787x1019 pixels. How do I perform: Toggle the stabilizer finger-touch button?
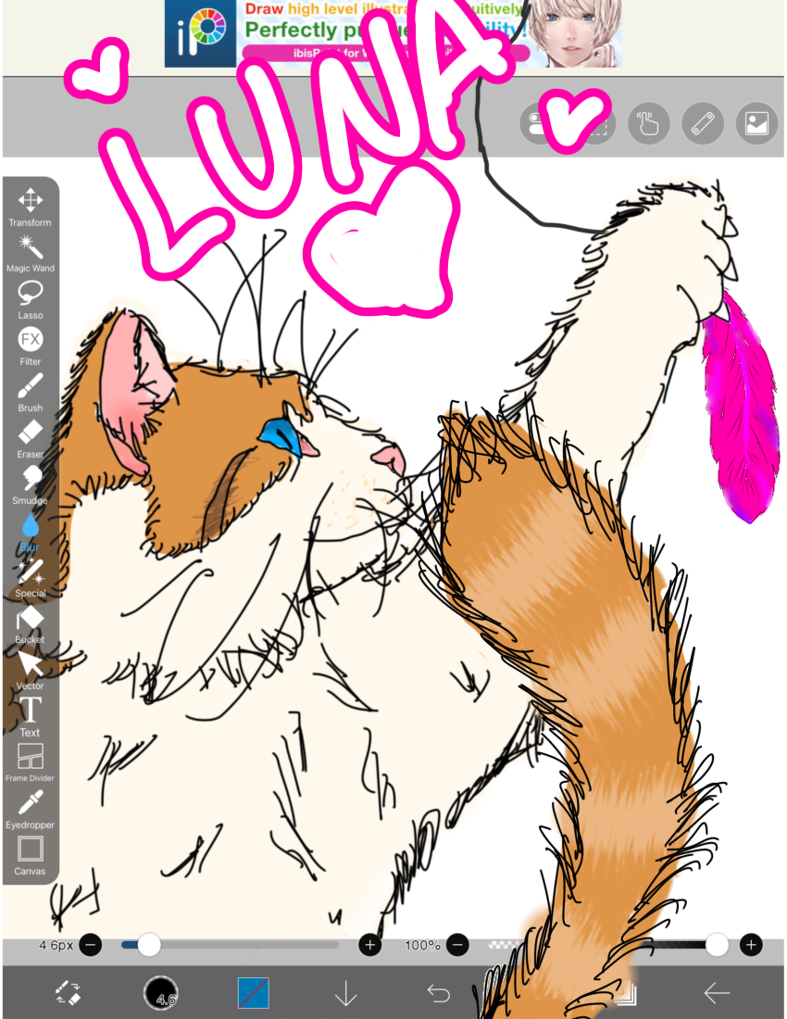tap(649, 123)
